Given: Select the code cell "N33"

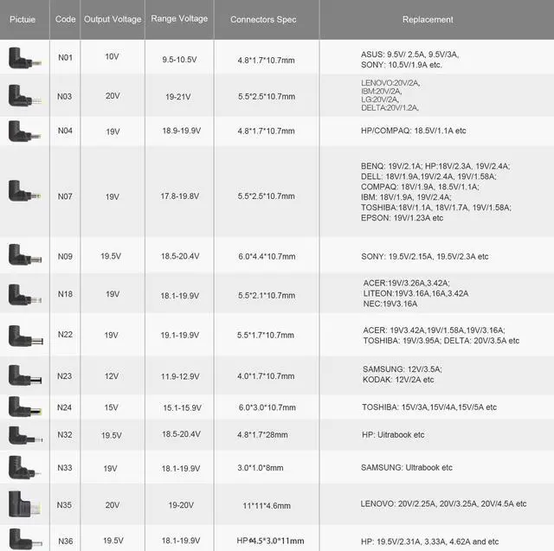Looking at the screenshot, I should pyautogui.click(x=65, y=468).
